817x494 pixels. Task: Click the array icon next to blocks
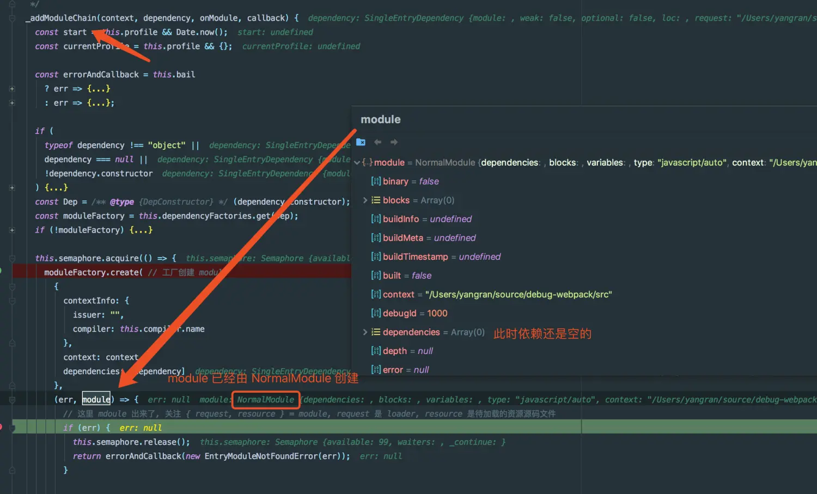376,200
